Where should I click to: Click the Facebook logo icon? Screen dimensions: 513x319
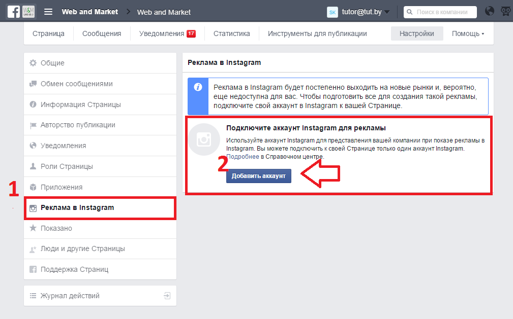[x=14, y=12]
